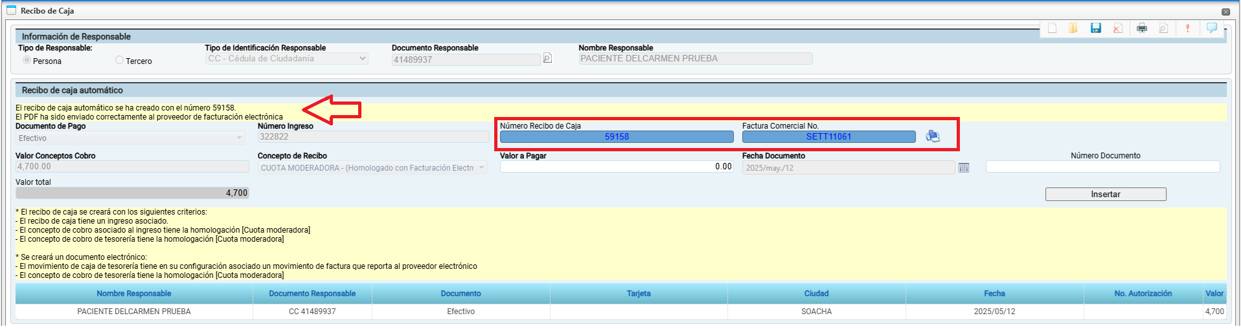Click the delete document red X icon

point(1117,28)
